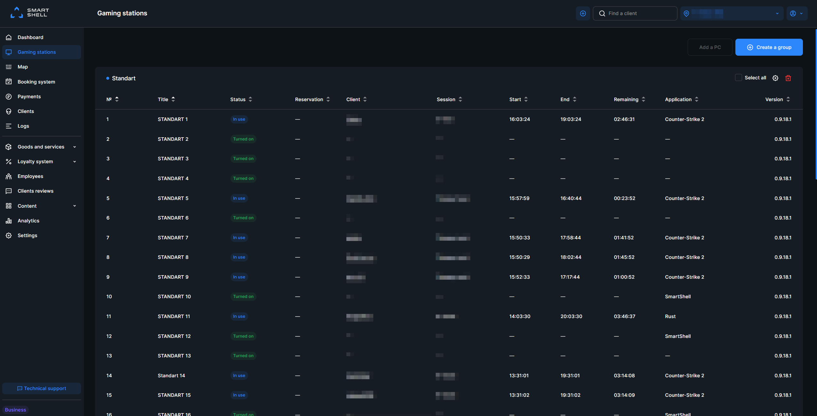The width and height of the screenshot is (817, 416).
Task: Open Technical support link
Action: pos(42,388)
